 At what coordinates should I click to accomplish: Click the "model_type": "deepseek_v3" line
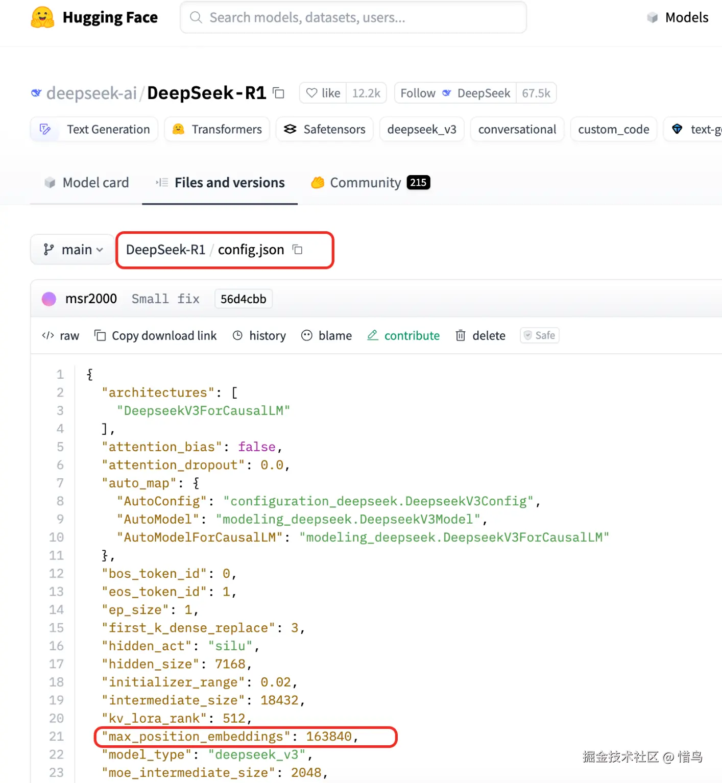[207, 754]
